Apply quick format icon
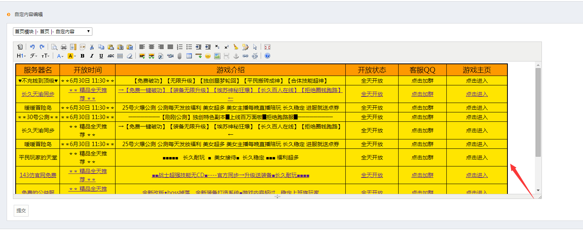583x244 pixels. pyautogui.click(x=245, y=47)
